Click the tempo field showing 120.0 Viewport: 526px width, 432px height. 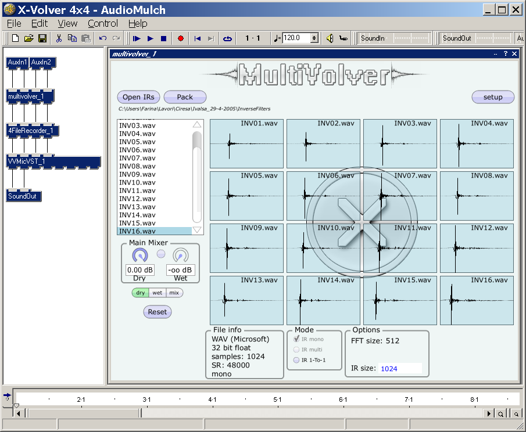coord(296,38)
